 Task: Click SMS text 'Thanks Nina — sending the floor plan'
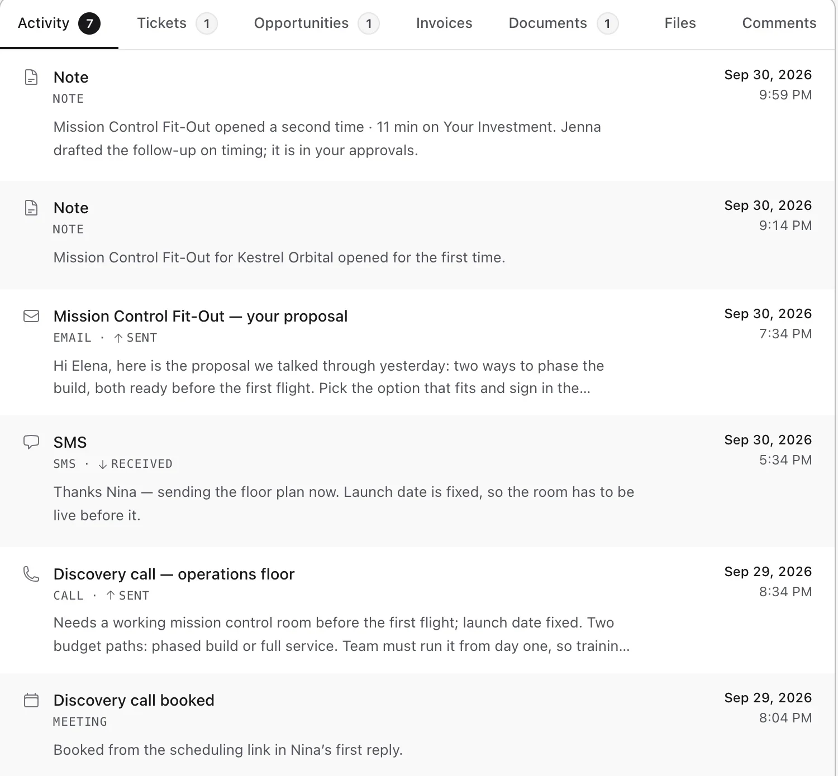pyautogui.click(x=196, y=492)
